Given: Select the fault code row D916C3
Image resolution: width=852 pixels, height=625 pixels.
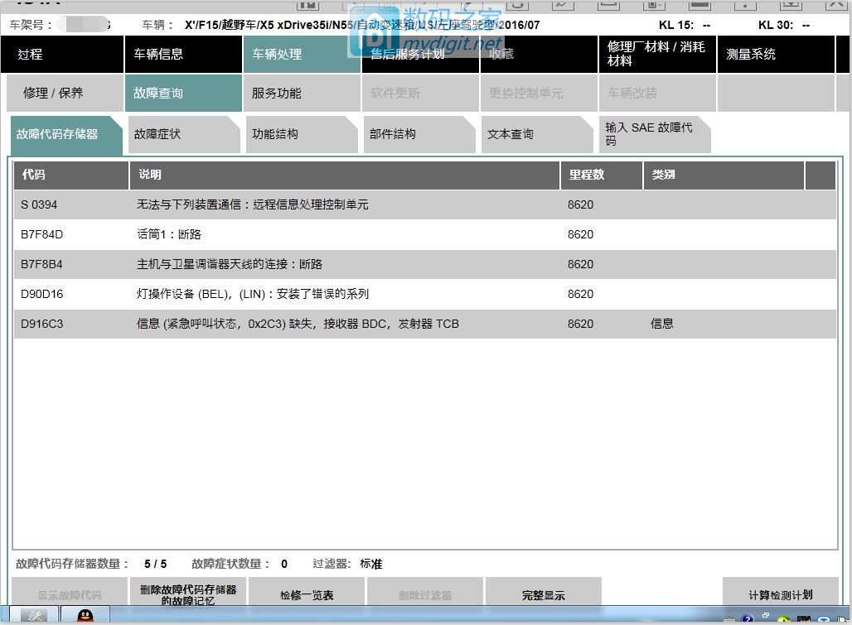Looking at the screenshot, I should pos(332,324).
